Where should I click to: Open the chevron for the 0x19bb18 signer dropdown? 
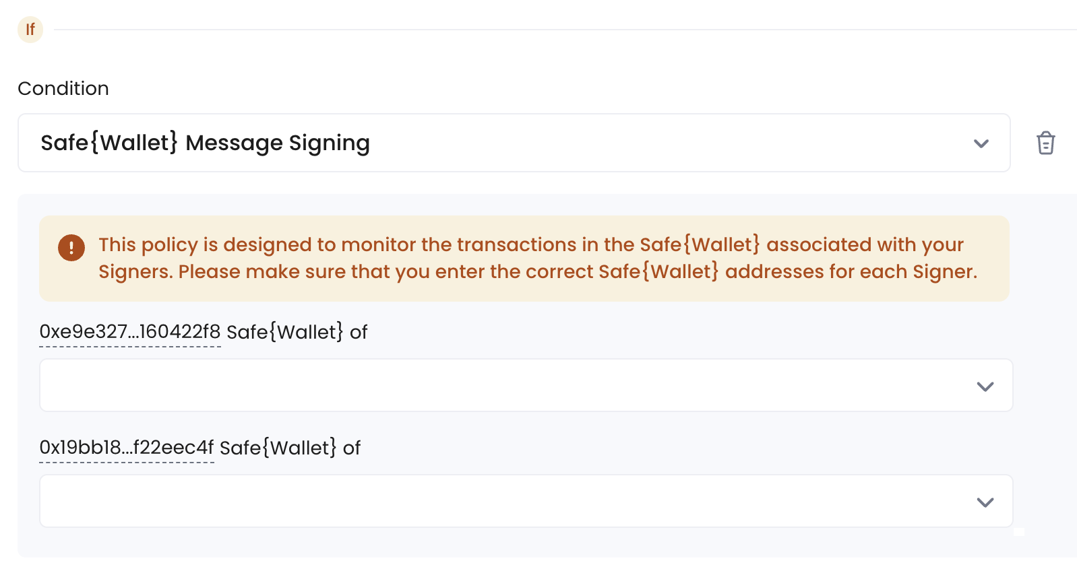tap(985, 502)
